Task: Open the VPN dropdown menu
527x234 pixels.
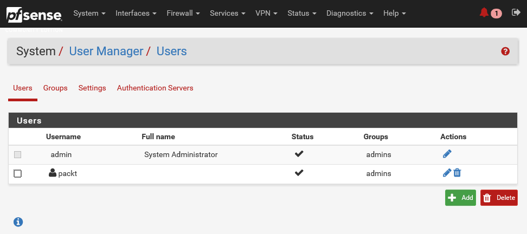Action: pos(266,13)
